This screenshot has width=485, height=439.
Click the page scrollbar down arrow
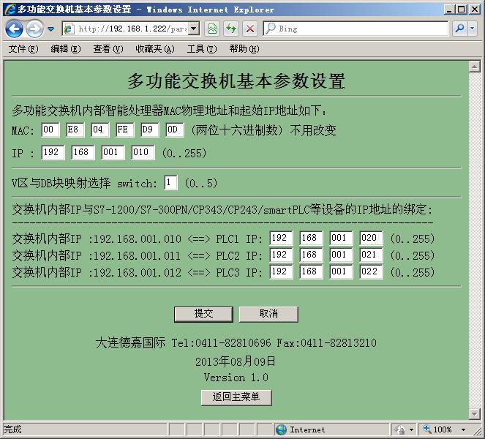(474, 414)
